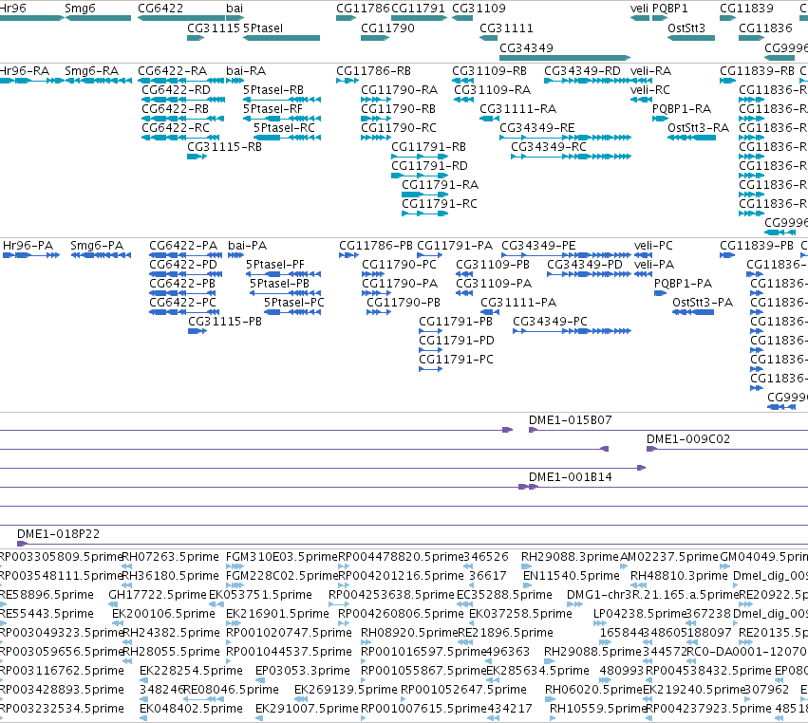808x723 pixels.
Task: Select the CG11786-RB transcript label
Action: (x=373, y=71)
